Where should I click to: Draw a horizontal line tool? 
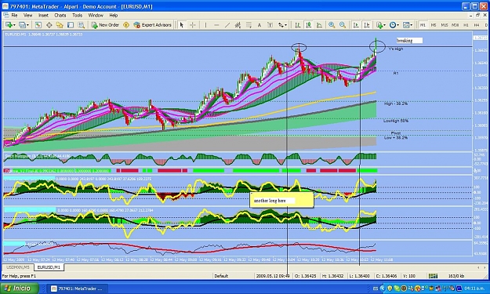click(x=216, y=25)
